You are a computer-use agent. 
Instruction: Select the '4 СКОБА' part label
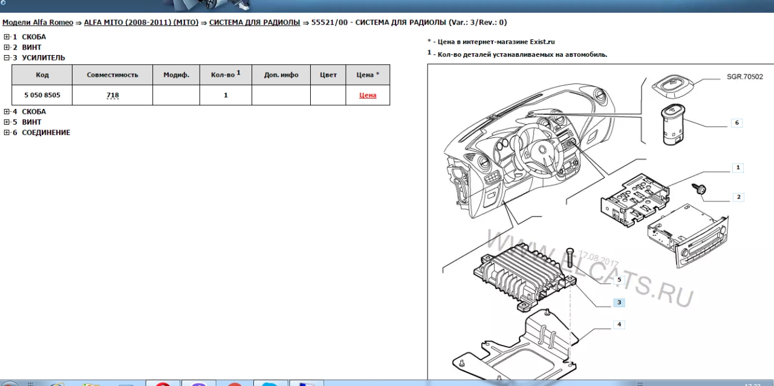coord(29,111)
